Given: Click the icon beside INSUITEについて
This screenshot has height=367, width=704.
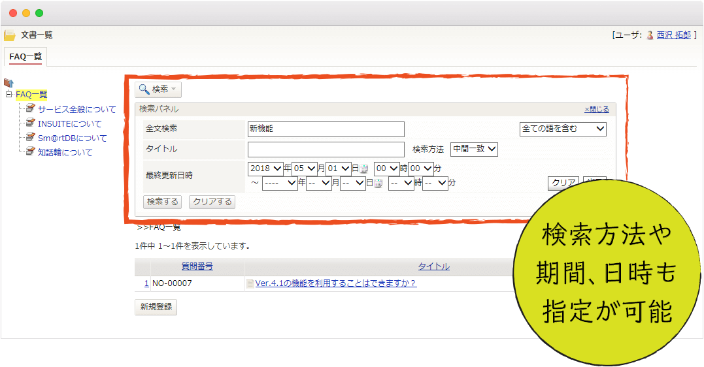Looking at the screenshot, I should click(30, 123).
